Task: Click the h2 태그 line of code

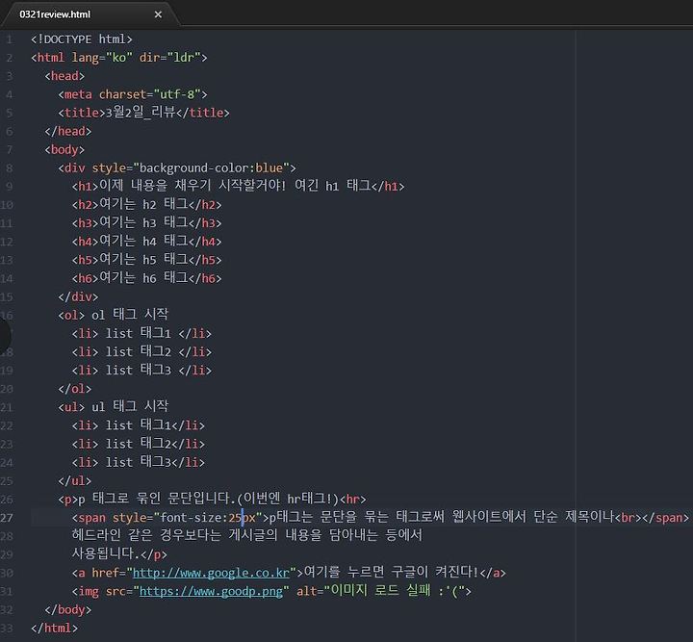Action: [x=146, y=204]
